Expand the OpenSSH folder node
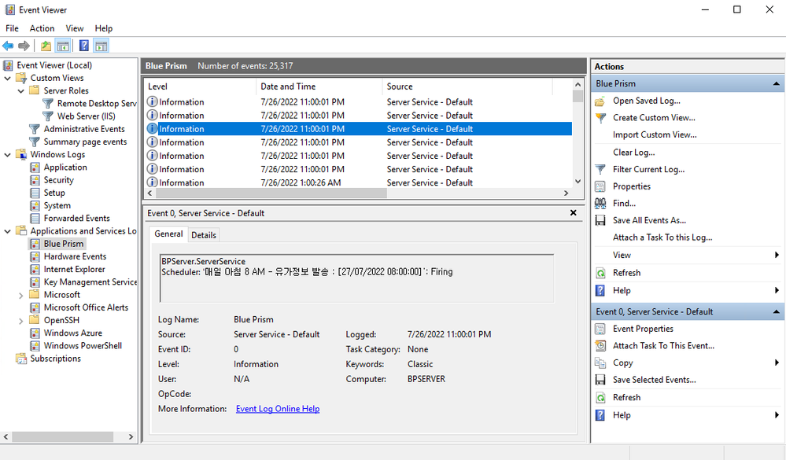 tap(21, 320)
